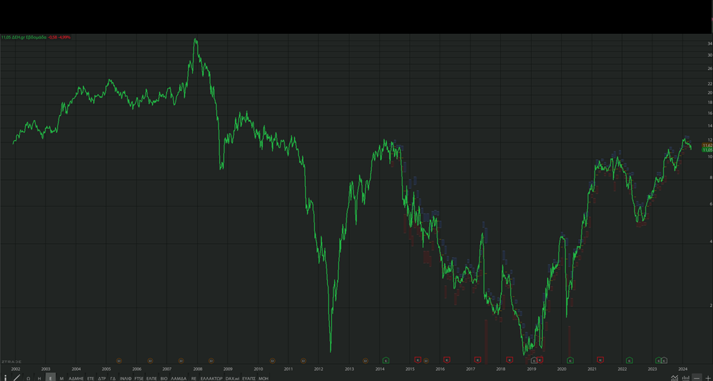Open the 2010 orange dividend marker
Image resolution: width=713 pixels, height=381 pixels.
tap(273, 360)
